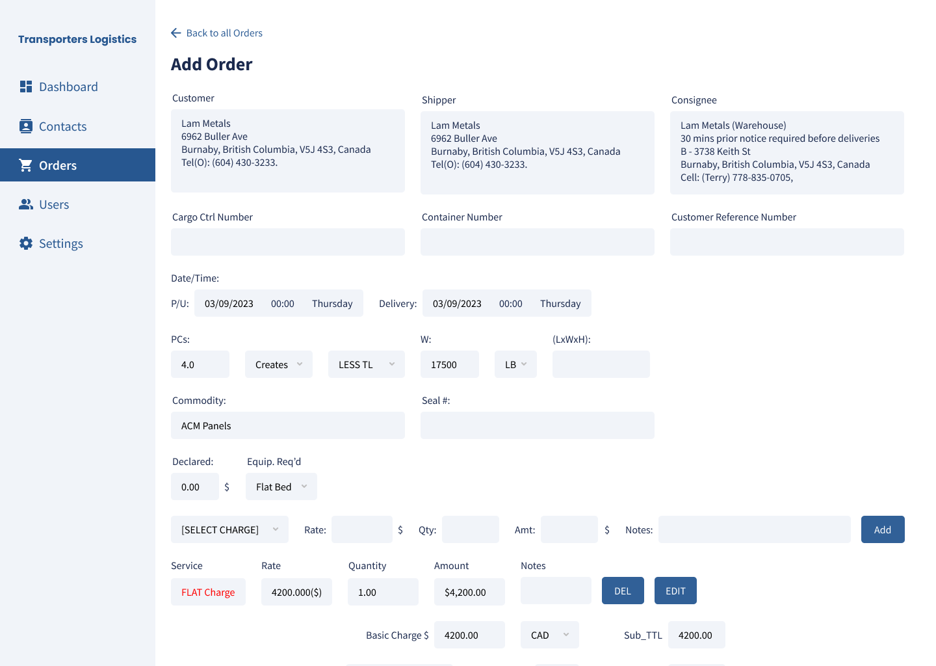Open Settings using the gear icon
The height and width of the screenshot is (666, 936).
coord(26,243)
